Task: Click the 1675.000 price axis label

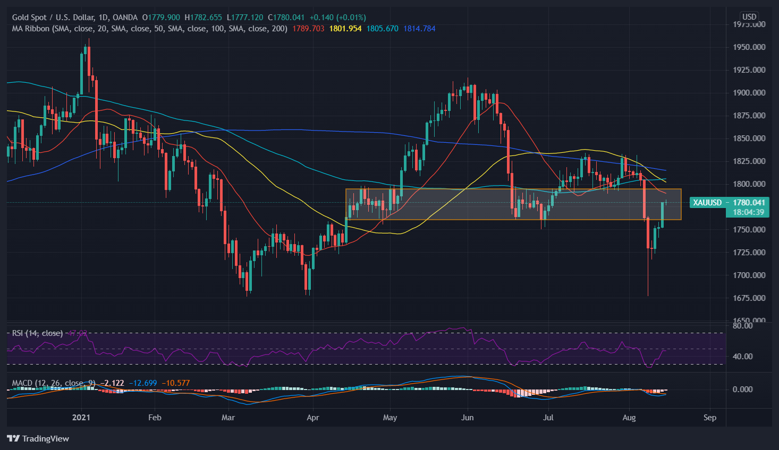Action: (x=749, y=298)
